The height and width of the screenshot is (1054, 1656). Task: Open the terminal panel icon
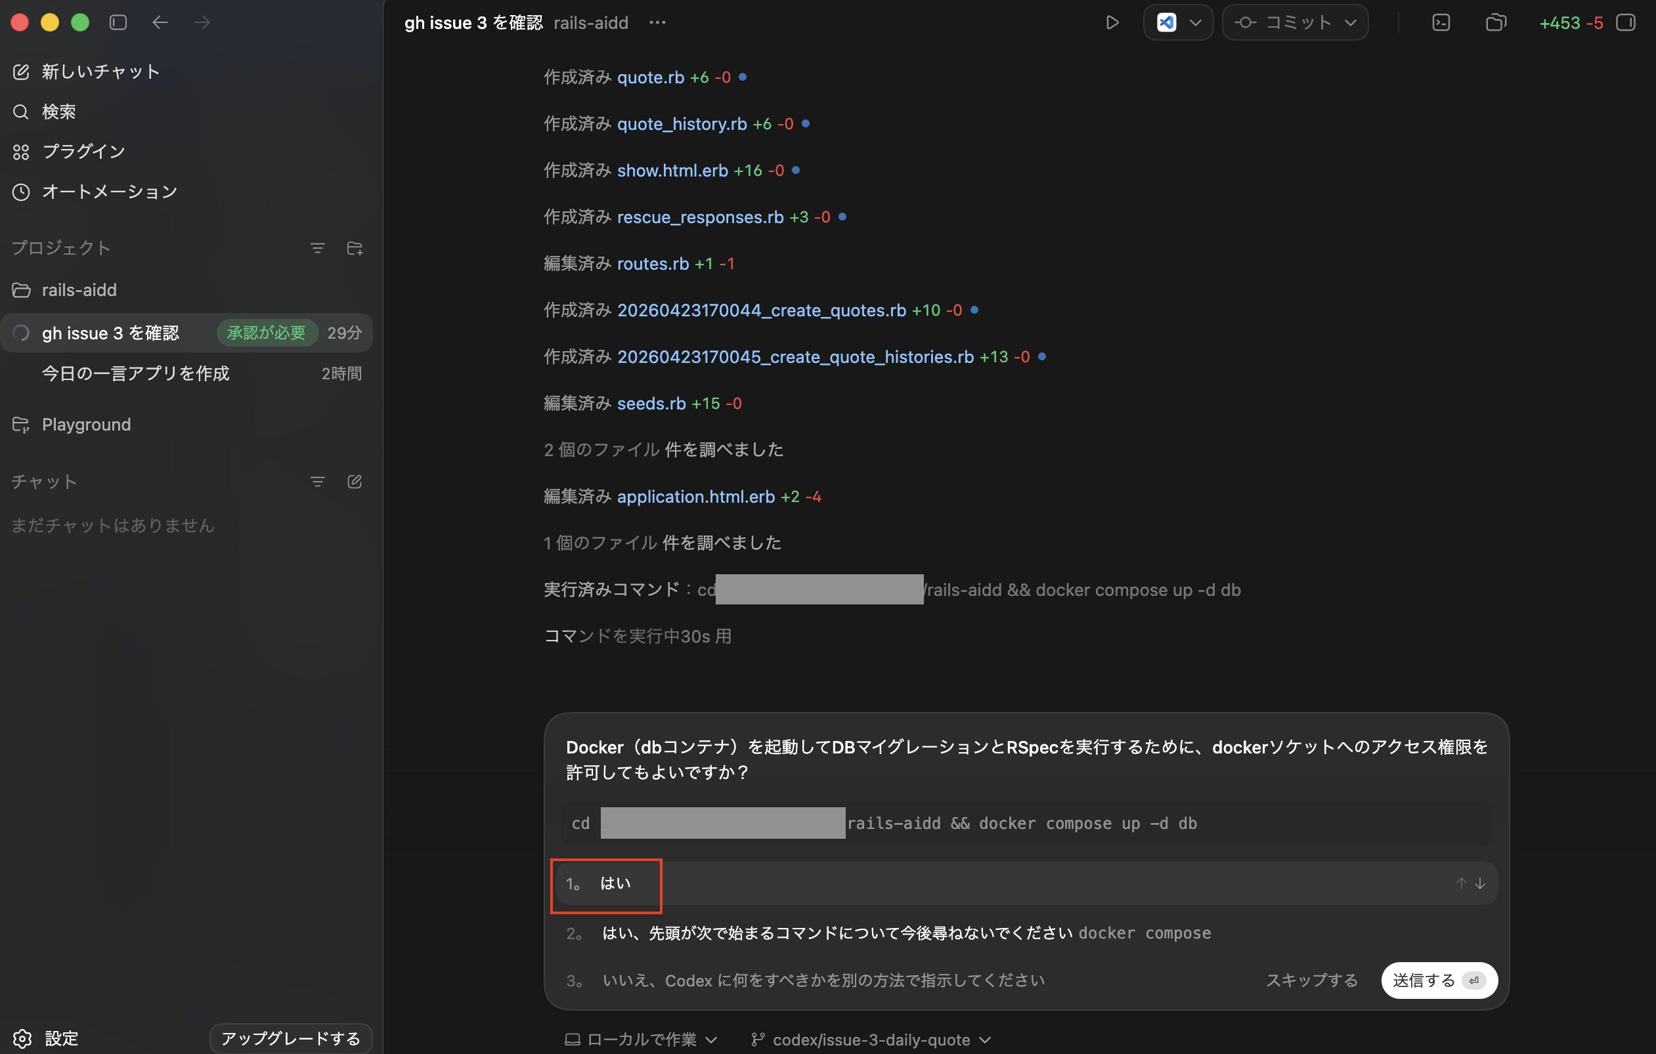pyautogui.click(x=1441, y=23)
